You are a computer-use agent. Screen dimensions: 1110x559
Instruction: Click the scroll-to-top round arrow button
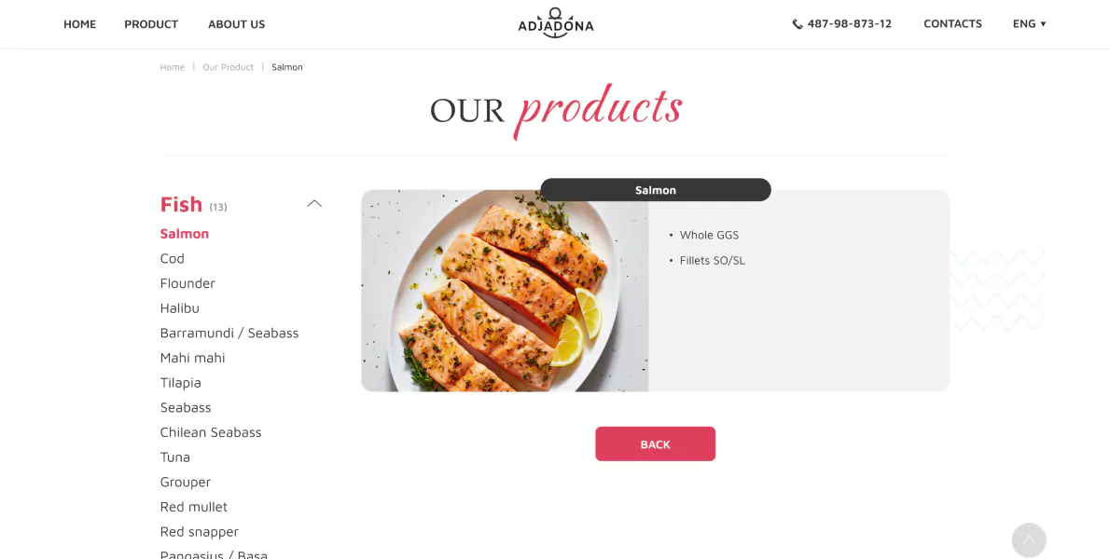[x=1029, y=540]
